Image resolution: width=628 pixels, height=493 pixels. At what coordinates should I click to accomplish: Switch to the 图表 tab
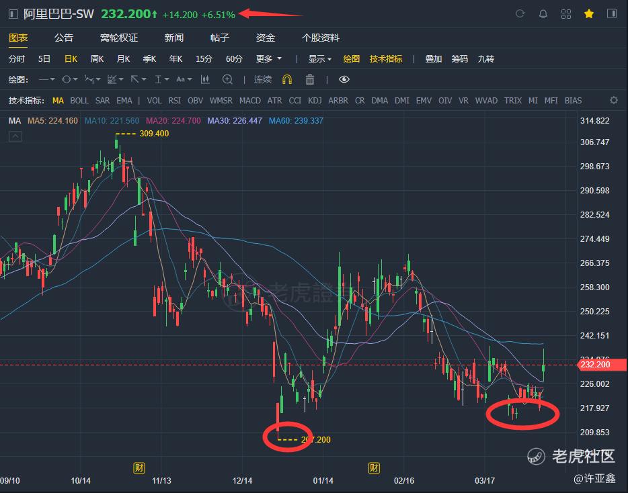pyautogui.click(x=18, y=38)
